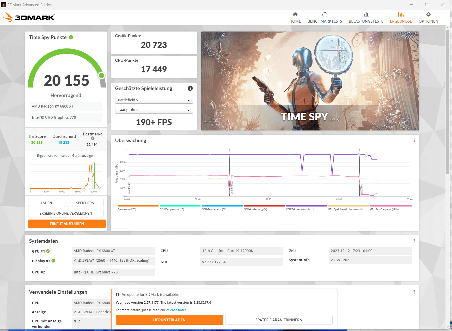Click the AMD Radeon RX 6800 XT field under score
The height and width of the screenshot is (331, 452).
[66, 106]
